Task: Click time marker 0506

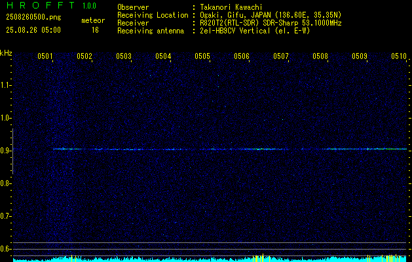Action: (x=242, y=56)
